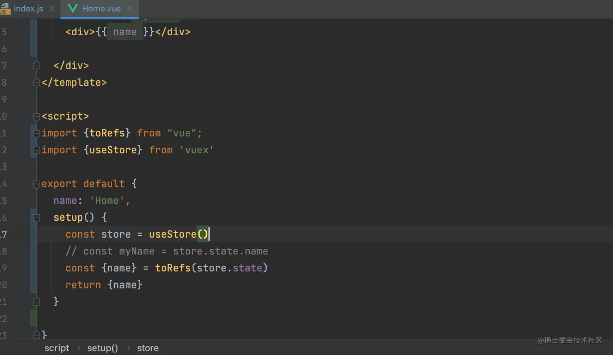Screen dimensions: 613x355
Task: Click toRefs in the vue import line
Action: coord(107,133)
